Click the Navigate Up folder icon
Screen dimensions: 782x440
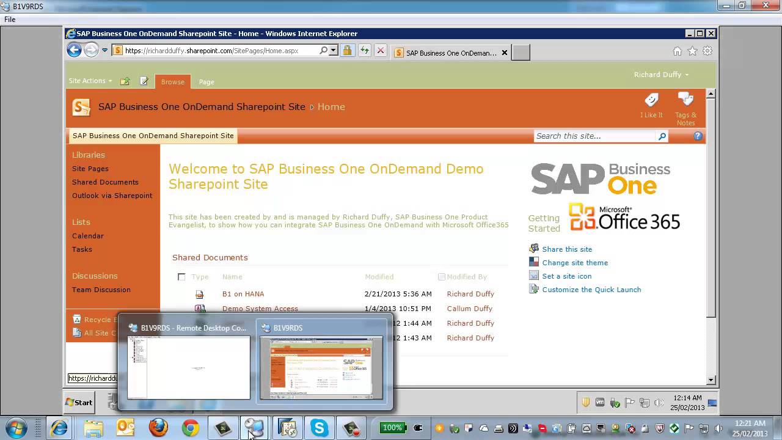coord(125,81)
